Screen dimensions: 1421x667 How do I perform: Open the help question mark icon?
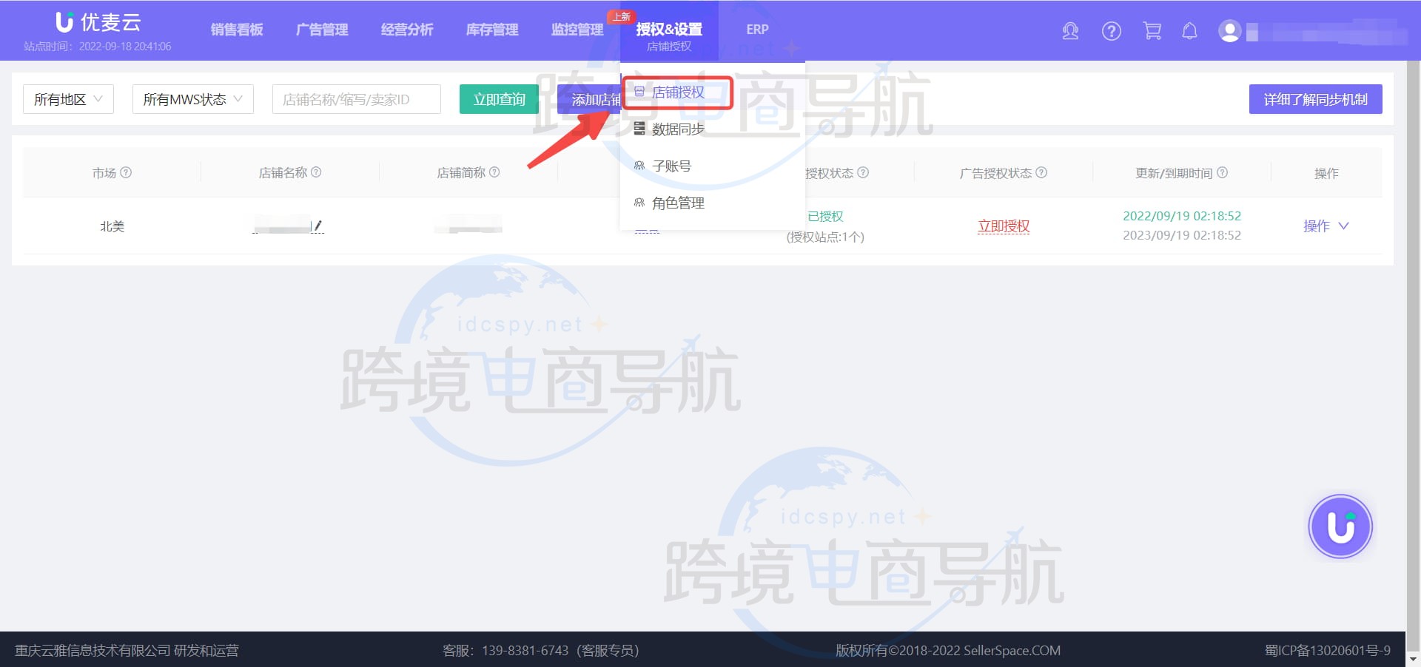1111,31
